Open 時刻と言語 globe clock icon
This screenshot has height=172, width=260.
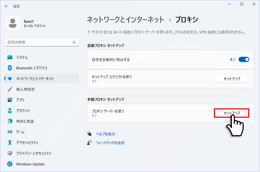[x=10, y=121]
